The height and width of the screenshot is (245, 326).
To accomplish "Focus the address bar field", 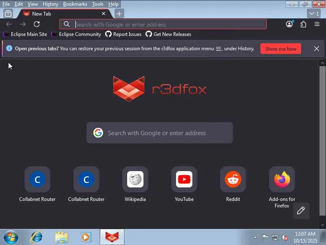I will tap(163, 24).
